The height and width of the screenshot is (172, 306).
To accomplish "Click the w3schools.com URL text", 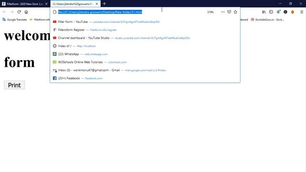I will click(117, 63).
